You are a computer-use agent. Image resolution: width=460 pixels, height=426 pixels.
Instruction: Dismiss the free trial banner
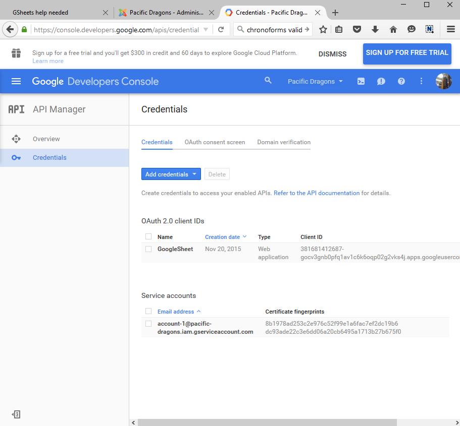point(332,54)
